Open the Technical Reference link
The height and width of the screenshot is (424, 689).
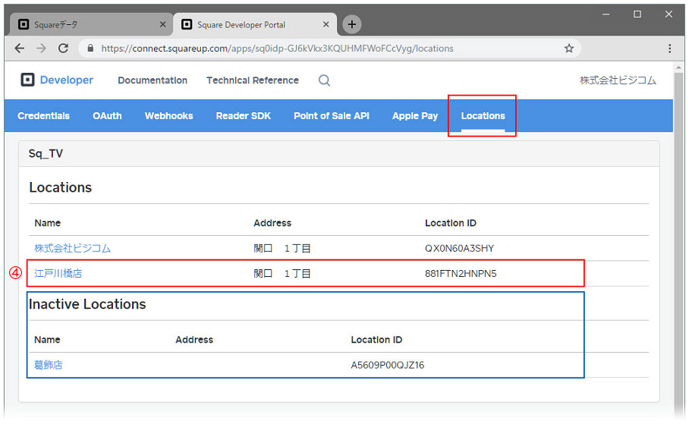coord(253,80)
